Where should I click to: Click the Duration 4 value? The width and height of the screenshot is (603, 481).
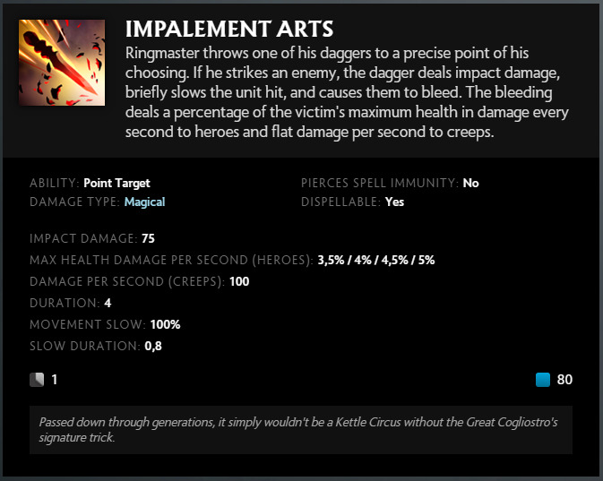[108, 303]
